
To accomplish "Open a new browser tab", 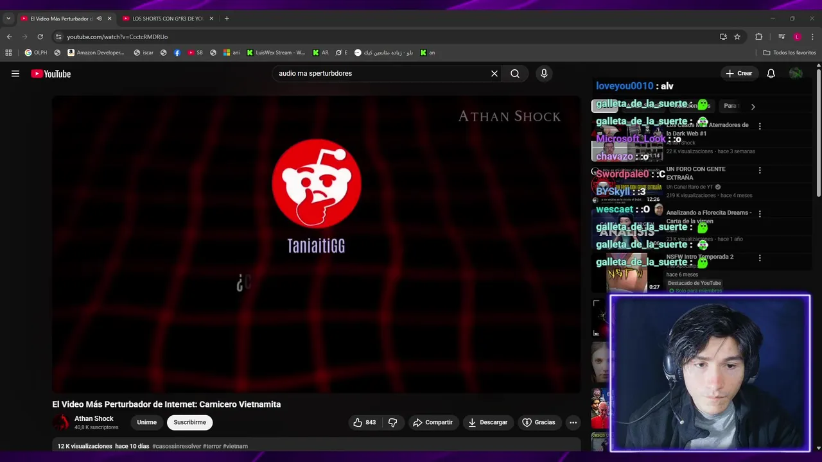I will [227, 19].
